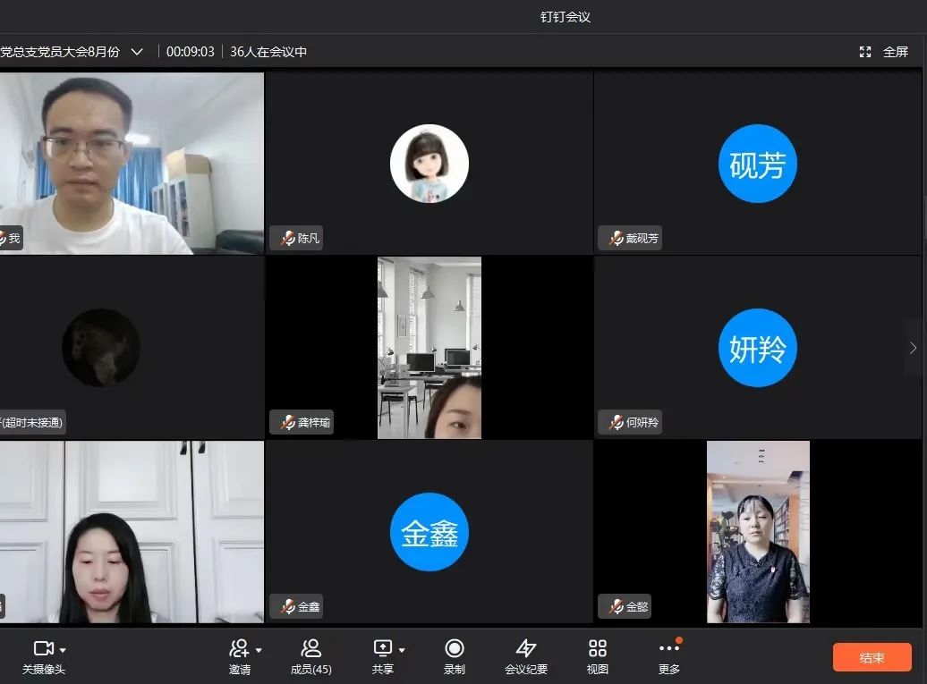Select the 砚芳 blue avatar circle
Screen dimensions: 927x684
[x=757, y=164]
